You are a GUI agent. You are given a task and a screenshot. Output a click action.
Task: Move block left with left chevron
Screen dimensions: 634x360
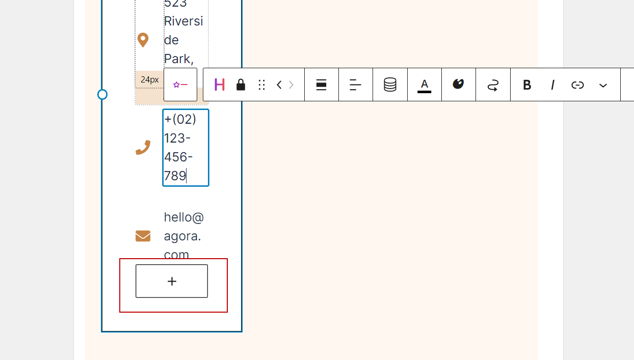279,85
